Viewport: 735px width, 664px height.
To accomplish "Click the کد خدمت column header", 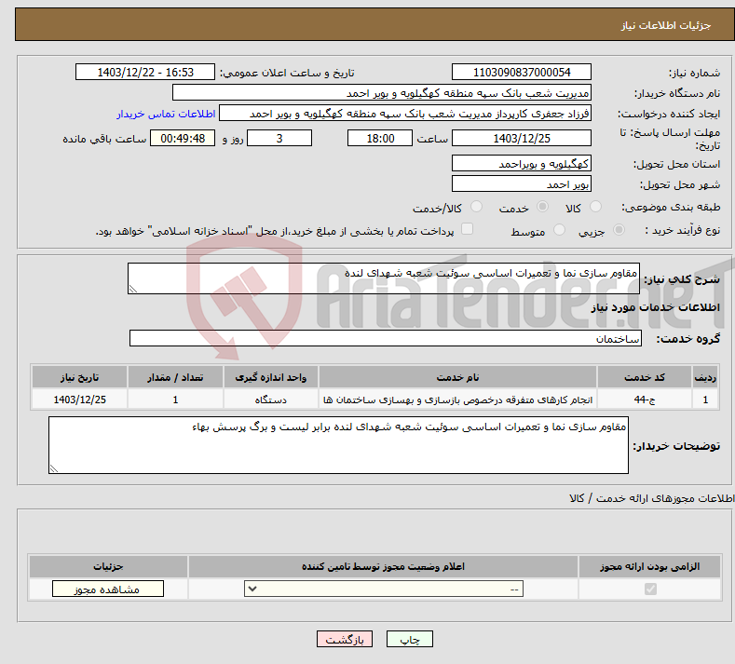I will (x=645, y=378).
